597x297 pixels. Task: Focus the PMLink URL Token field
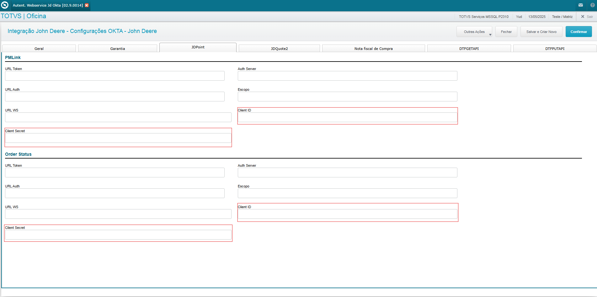point(115,76)
